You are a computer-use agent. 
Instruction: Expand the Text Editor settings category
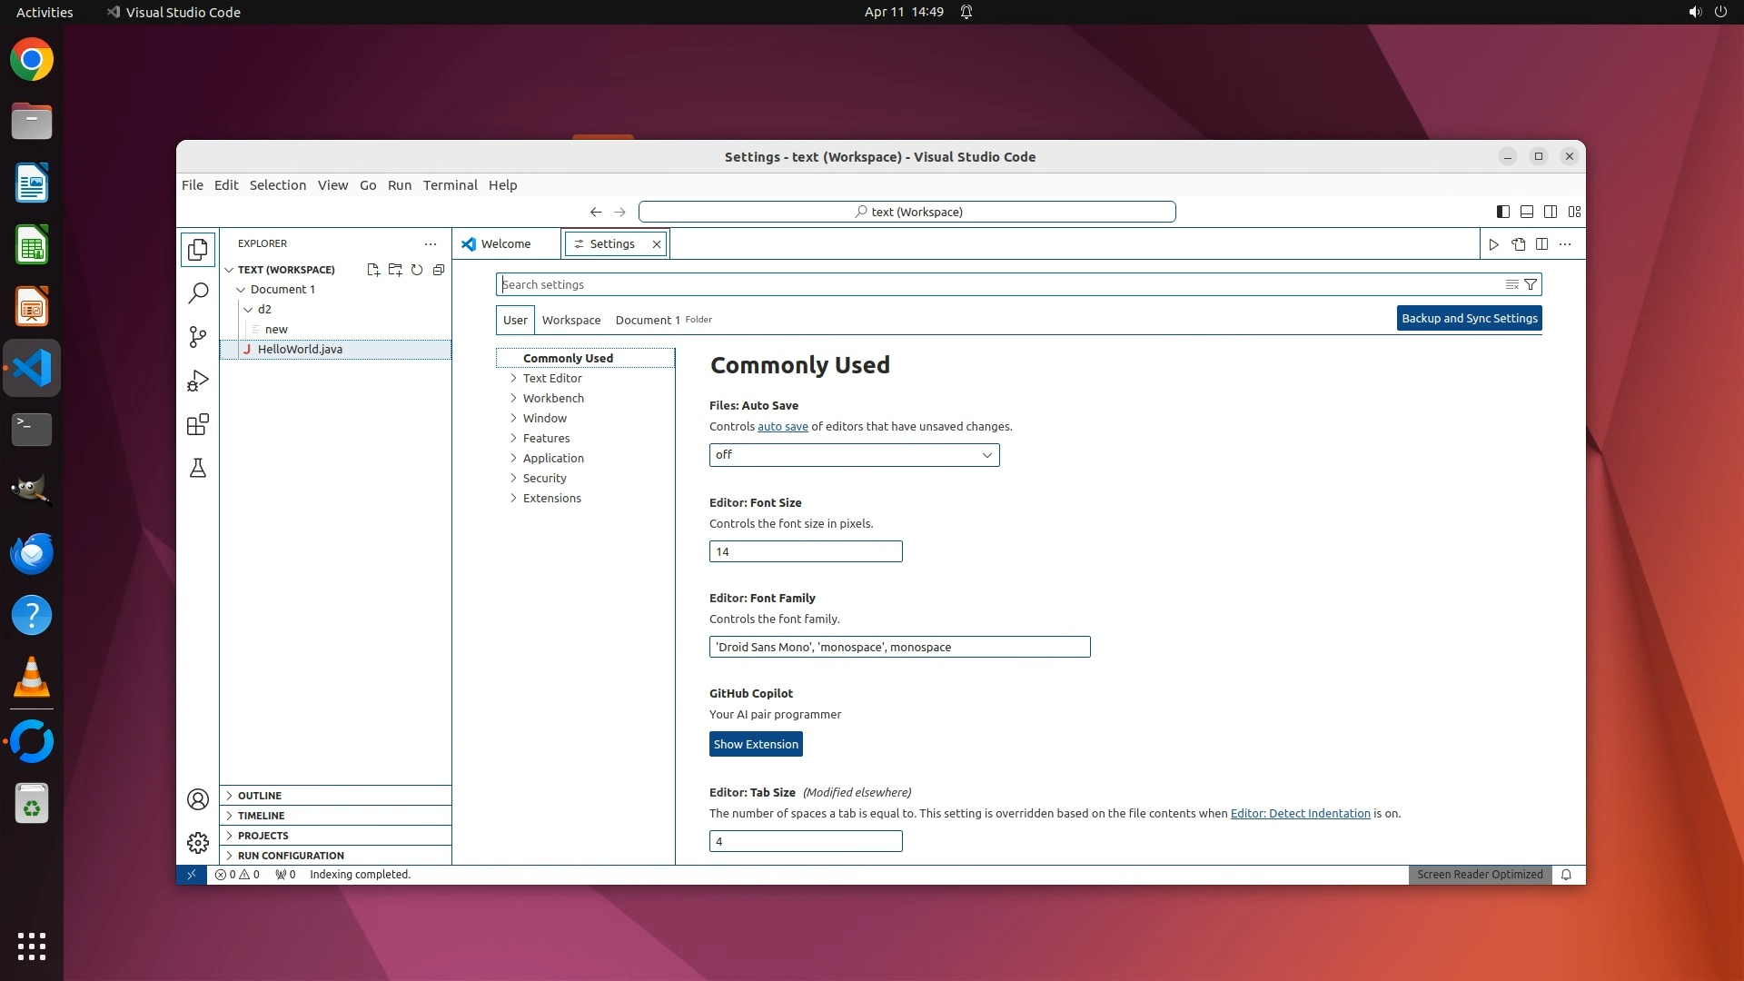pos(552,378)
